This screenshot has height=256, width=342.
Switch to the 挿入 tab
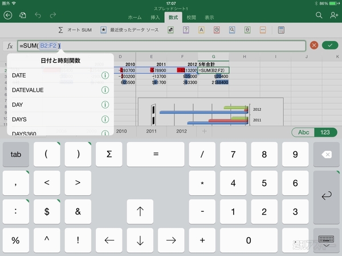[155, 18]
